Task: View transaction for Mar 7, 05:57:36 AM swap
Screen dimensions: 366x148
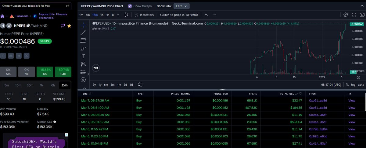Action: 352,100
